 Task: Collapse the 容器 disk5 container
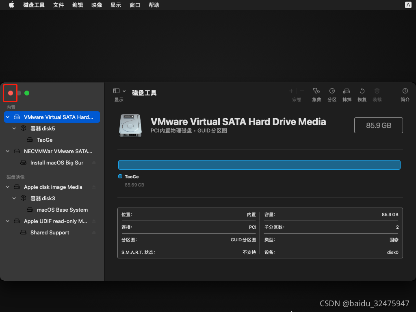[x=14, y=128]
